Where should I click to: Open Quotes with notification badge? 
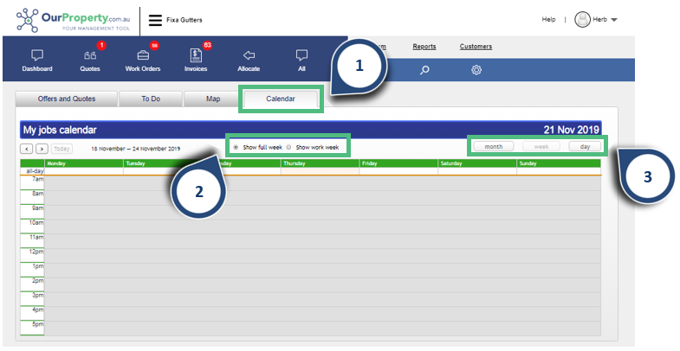[90, 55]
